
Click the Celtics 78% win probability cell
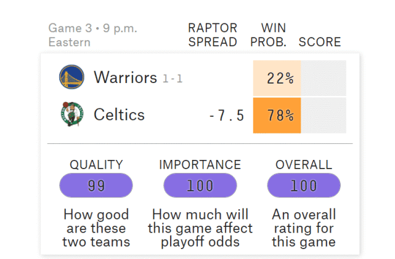[x=277, y=116]
